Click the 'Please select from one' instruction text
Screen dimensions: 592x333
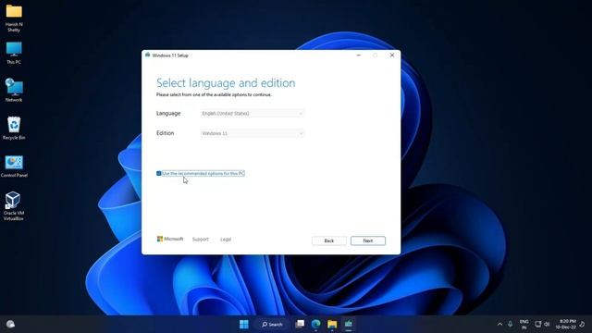pos(214,94)
